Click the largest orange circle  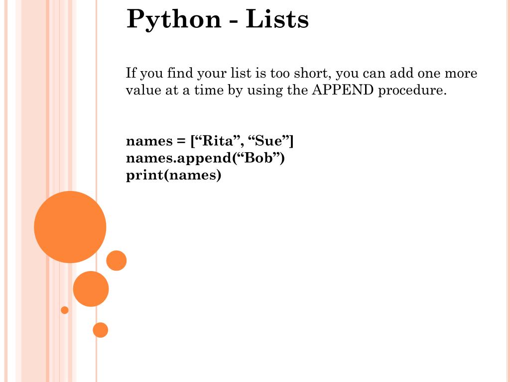tap(70, 227)
